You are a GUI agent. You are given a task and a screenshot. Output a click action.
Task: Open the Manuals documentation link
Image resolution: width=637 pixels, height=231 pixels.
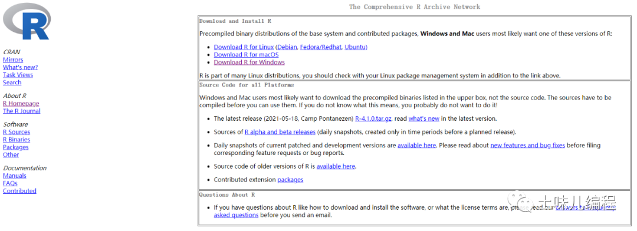(15, 176)
